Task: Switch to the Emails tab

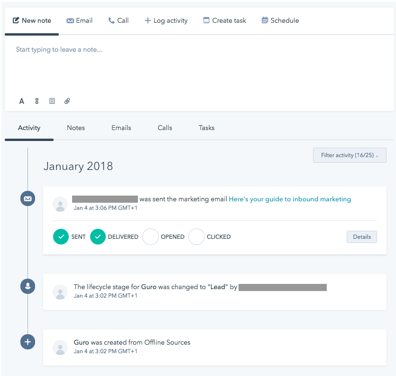Action: 121,128
